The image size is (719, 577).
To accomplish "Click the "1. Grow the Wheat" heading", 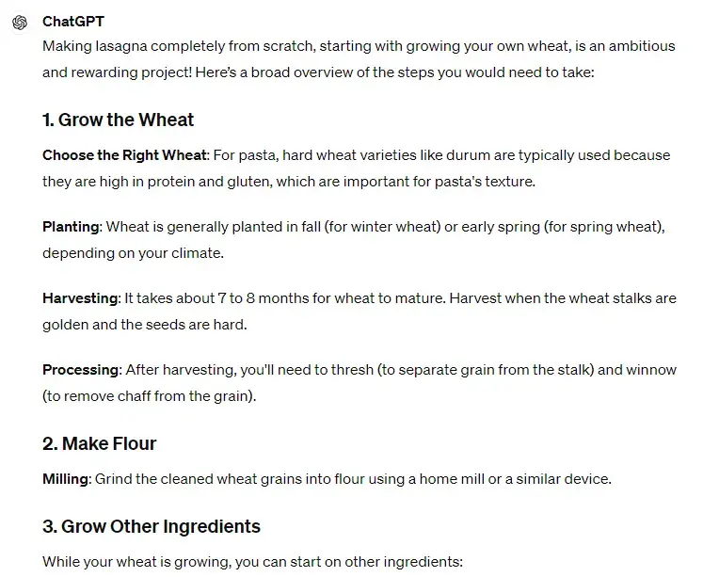I will click(118, 120).
